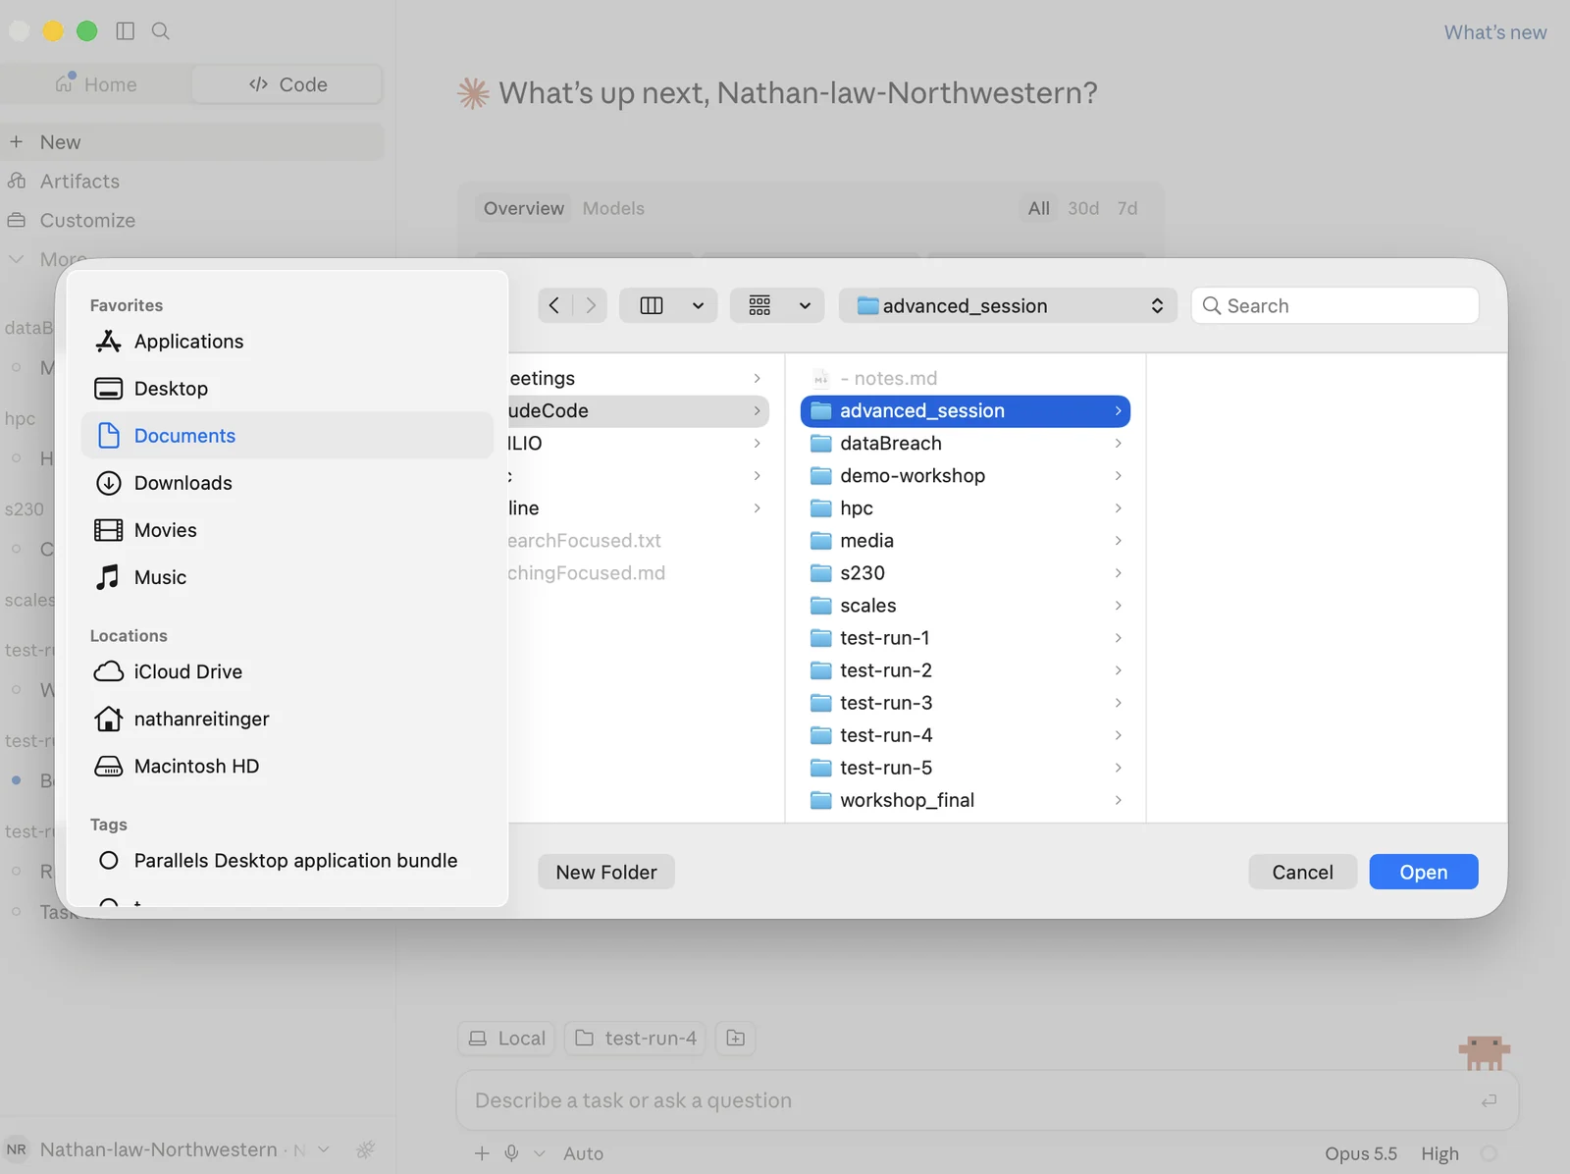Switch to the Code tab
The height and width of the screenshot is (1174, 1570).
point(288,84)
